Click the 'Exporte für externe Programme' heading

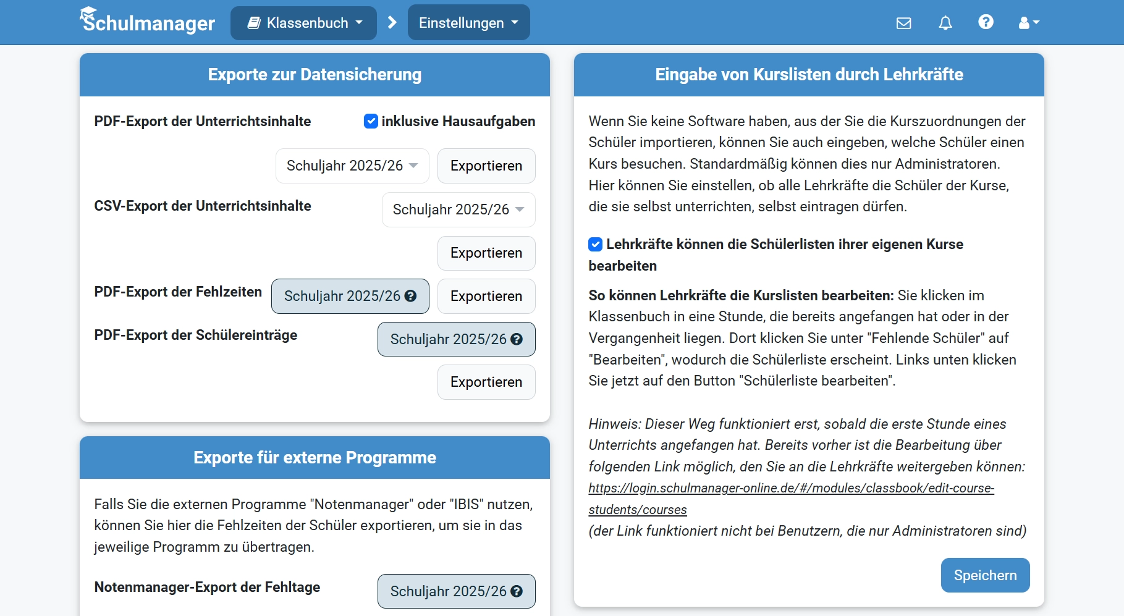point(315,458)
